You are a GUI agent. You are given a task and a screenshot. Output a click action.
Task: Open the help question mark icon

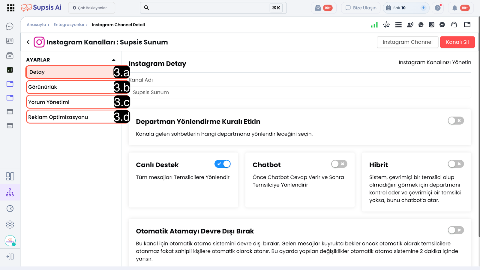(x=438, y=8)
